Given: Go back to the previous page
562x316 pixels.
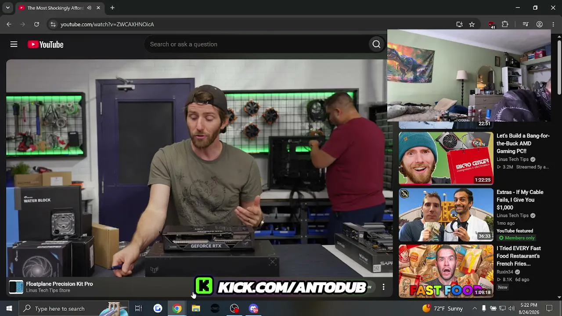Looking at the screenshot, I should [x=9, y=25].
